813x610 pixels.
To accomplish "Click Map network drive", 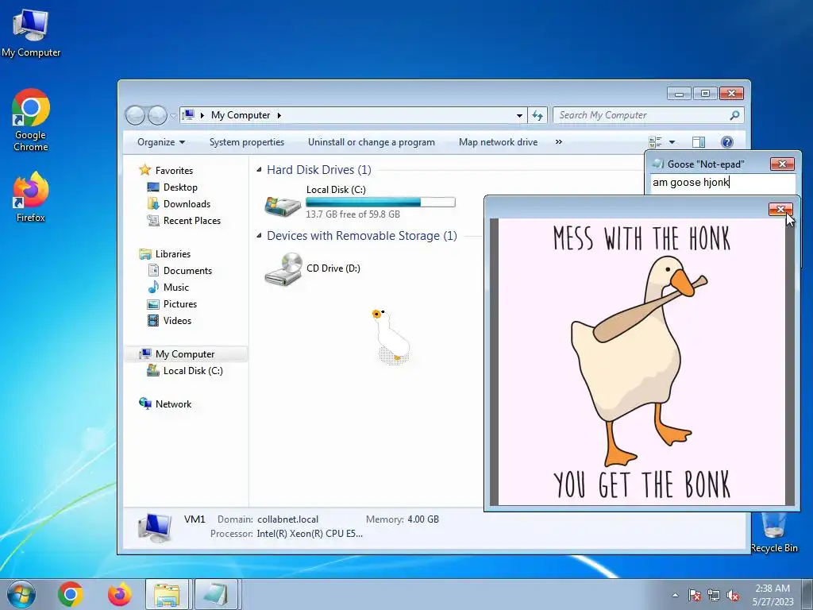I will point(499,142).
